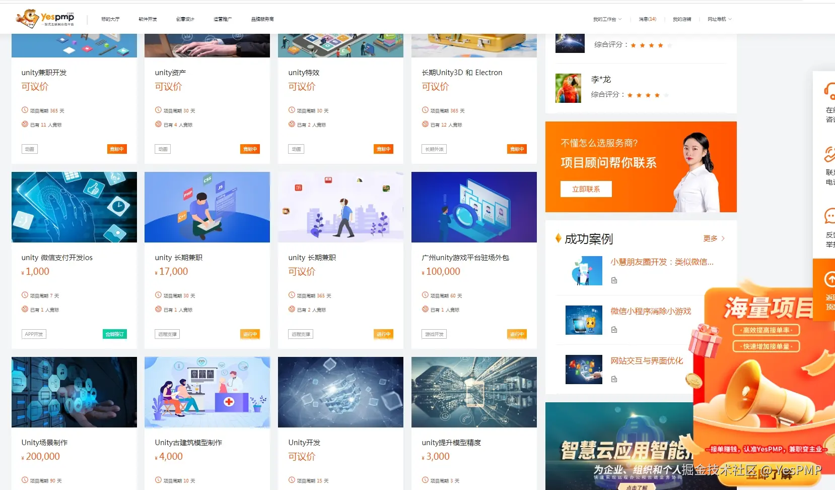Open 消息(14) messages
The height and width of the screenshot is (490, 835).
[648, 19]
